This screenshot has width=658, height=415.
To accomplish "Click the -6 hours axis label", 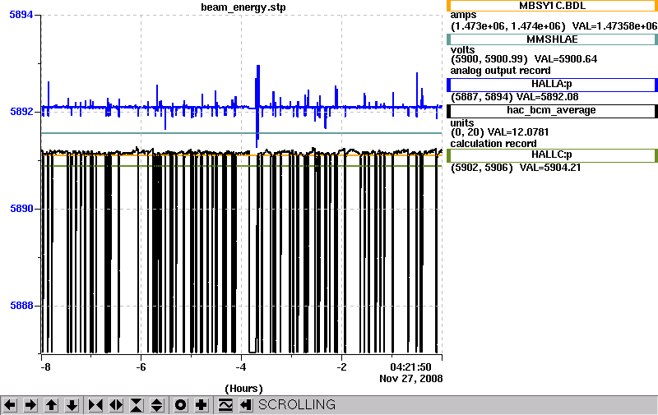I will (141, 367).
